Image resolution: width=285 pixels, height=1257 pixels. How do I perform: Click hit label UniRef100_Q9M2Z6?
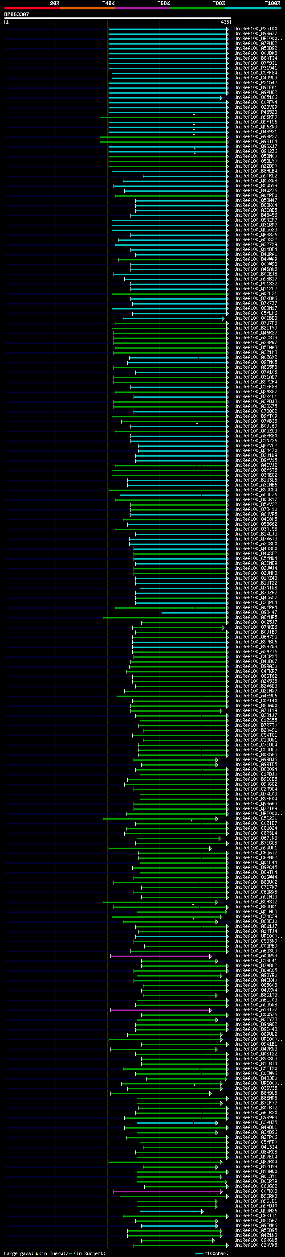tap(256, 151)
